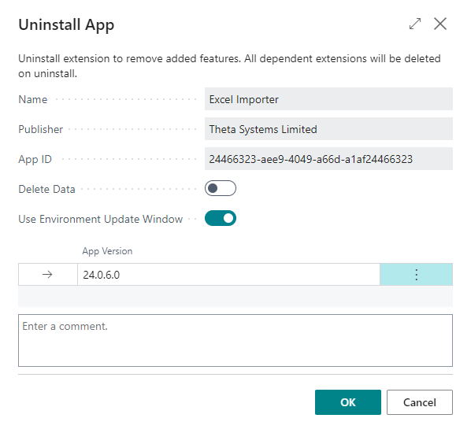Screen dimensions: 471x433
Task: Click the Name field Excel Importer
Action: 328,99
